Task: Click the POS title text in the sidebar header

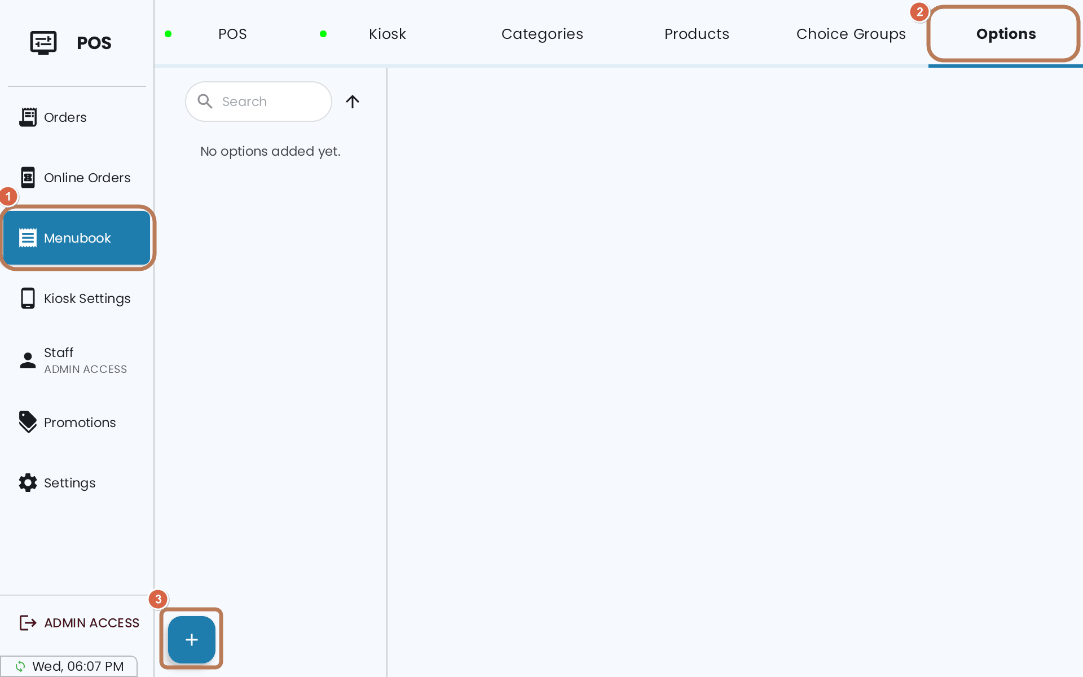Action: (x=94, y=43)
